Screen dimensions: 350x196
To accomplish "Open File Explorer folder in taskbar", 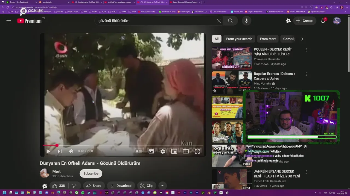I will point(28,193).
